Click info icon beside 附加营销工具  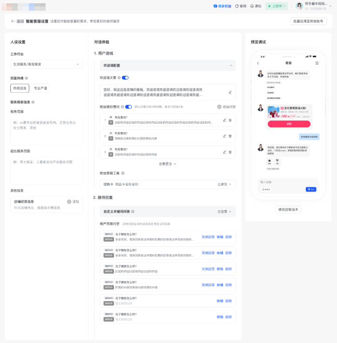click(x=123, y=173)
